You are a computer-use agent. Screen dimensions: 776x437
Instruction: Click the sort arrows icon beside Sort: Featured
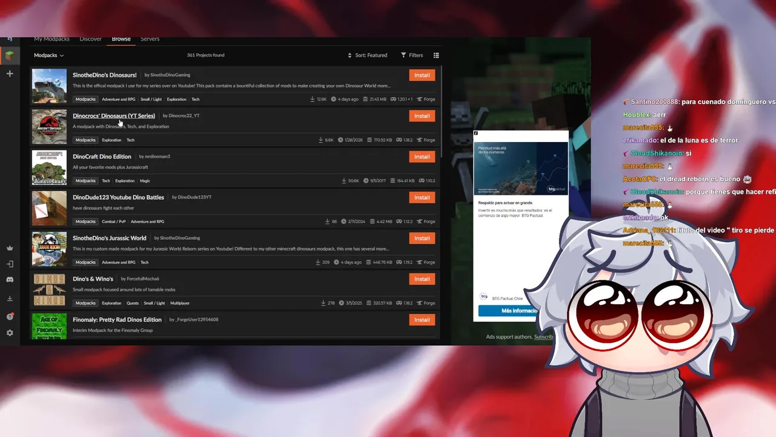coord(350,55)
